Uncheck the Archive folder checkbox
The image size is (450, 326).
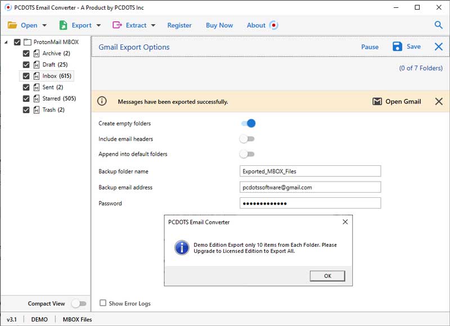pos(26,53)
